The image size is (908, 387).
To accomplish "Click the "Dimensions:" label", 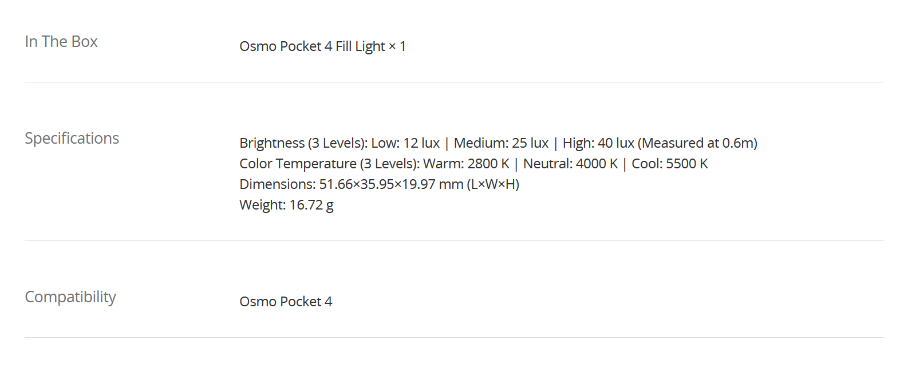I will click(277, 184).
